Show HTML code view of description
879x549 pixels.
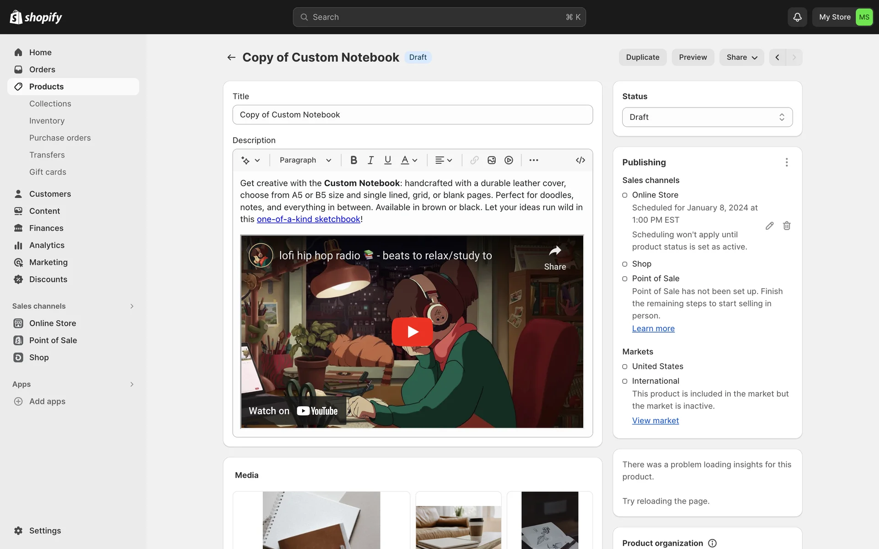click(580, 160)
